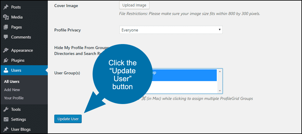
Task: Open the Profile Privacy dropdown
Action: tap(171, 30)
